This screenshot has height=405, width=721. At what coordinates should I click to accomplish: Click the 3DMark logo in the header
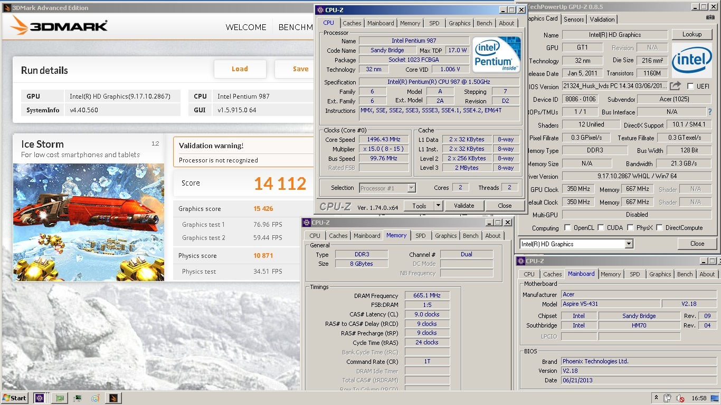(x=59, y=26)
